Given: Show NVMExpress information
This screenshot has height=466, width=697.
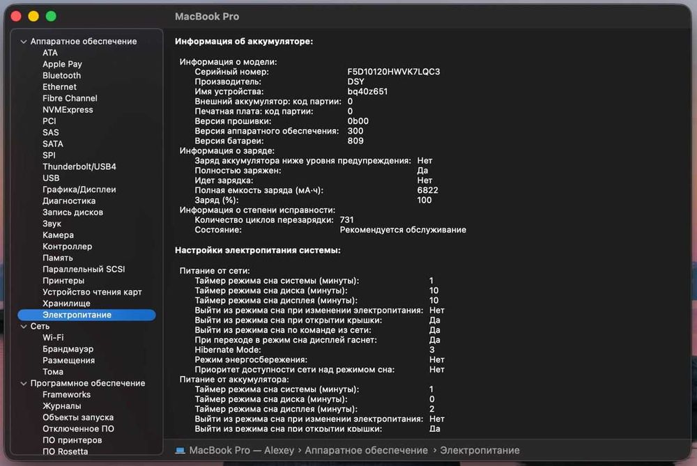Looking at the screenshot, I should coord(68,110).
